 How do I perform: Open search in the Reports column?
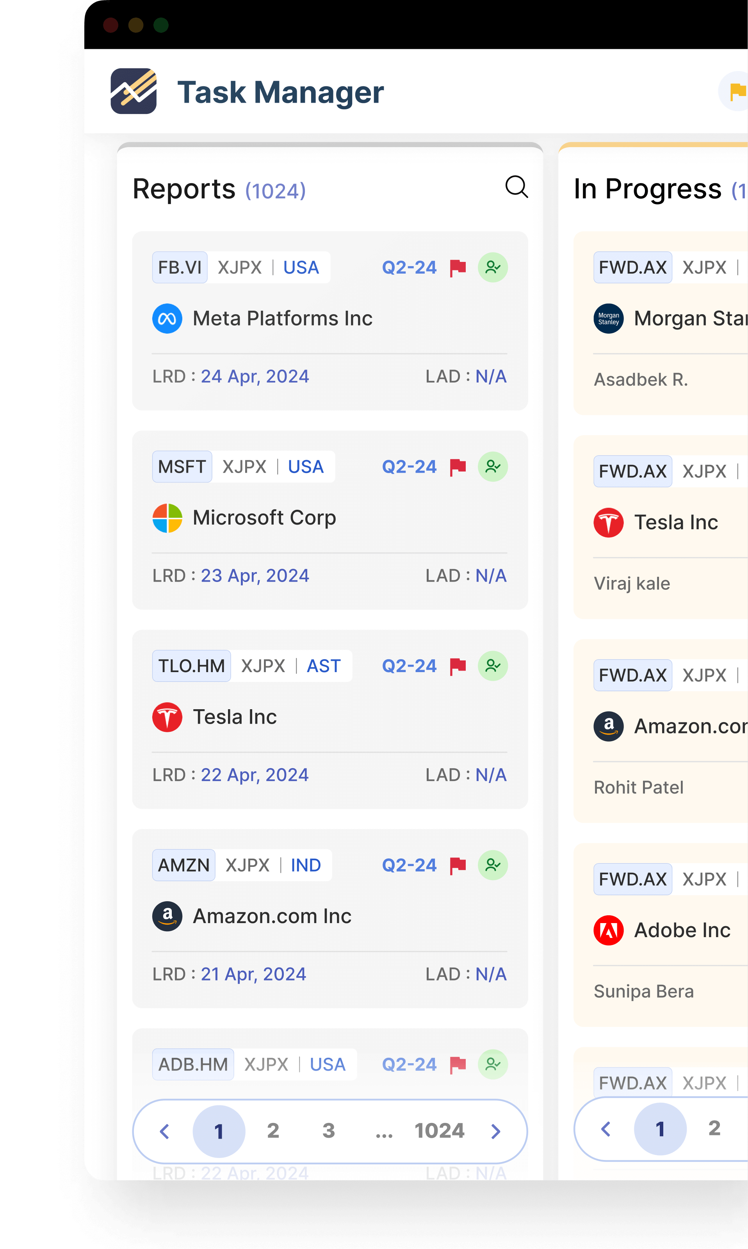pos(516,187)
